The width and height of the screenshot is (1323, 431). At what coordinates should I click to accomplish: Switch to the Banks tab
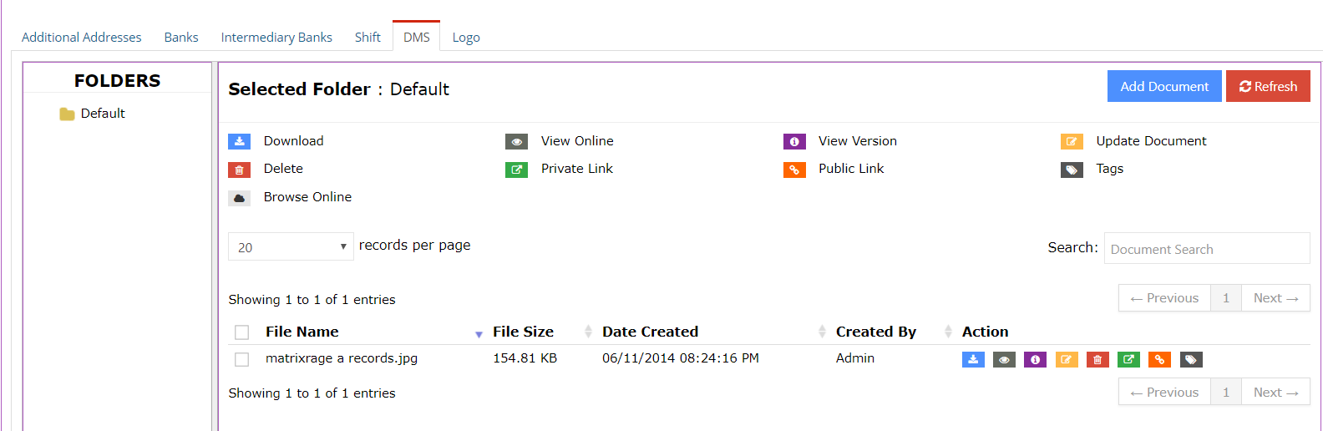point(181,37)
